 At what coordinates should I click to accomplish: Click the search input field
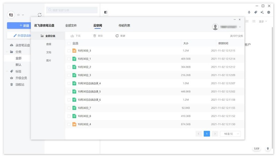tap(72, 10)
